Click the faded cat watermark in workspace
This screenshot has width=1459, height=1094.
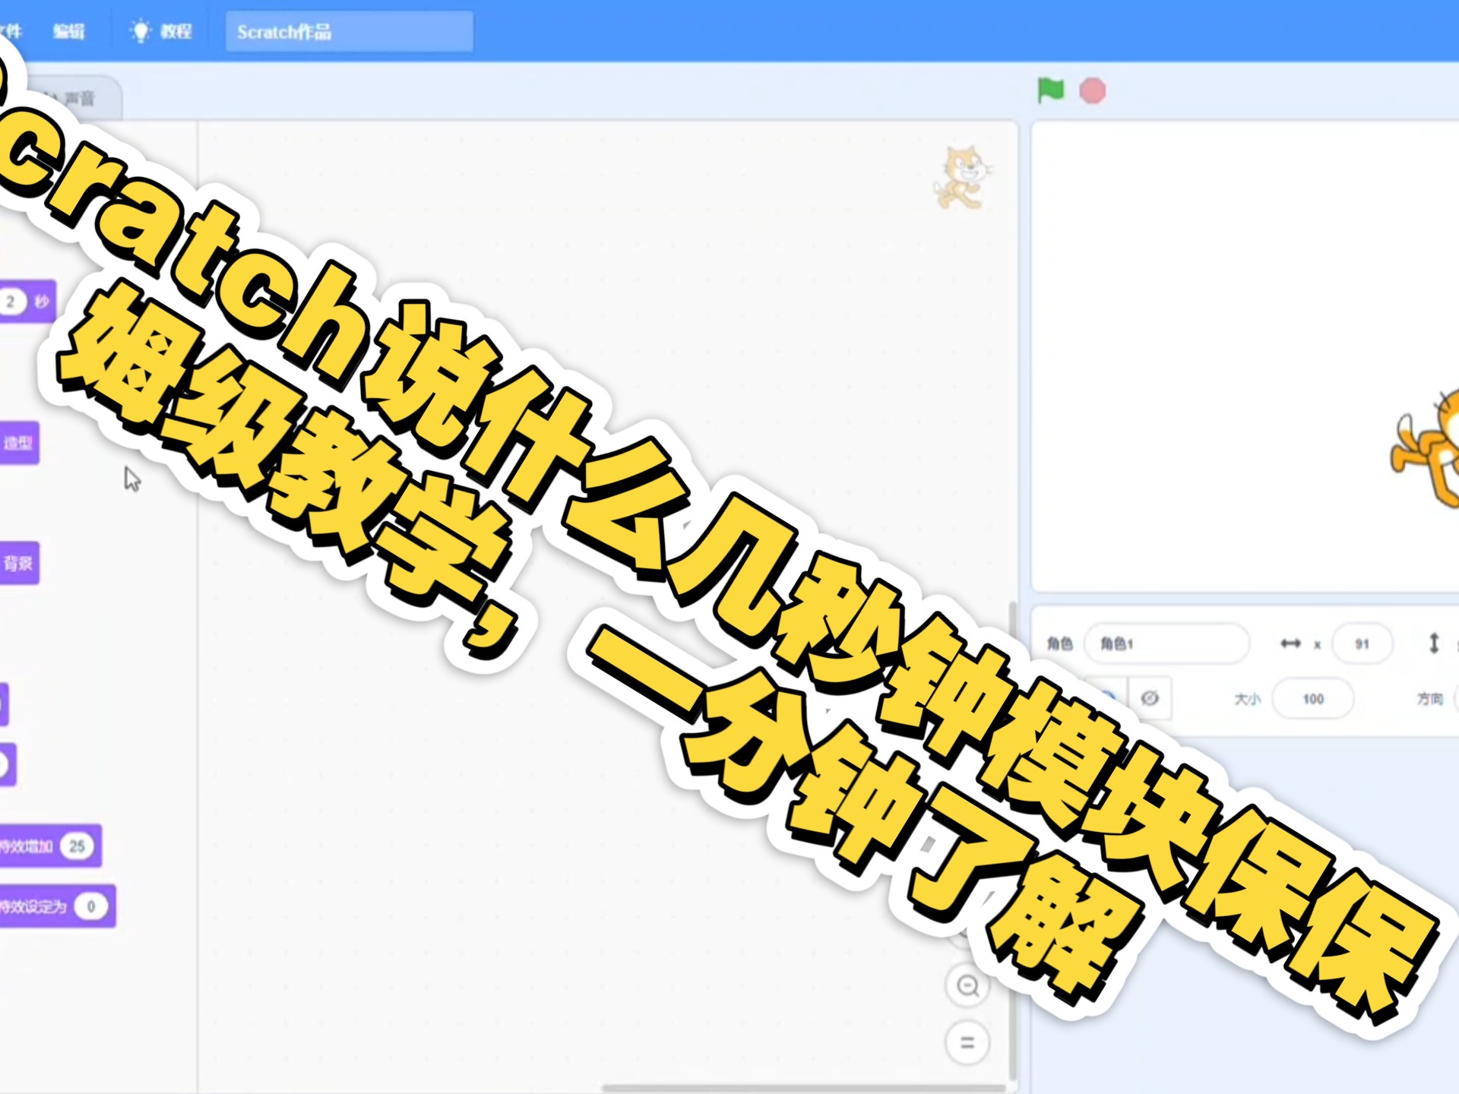[x=961, y=178]
